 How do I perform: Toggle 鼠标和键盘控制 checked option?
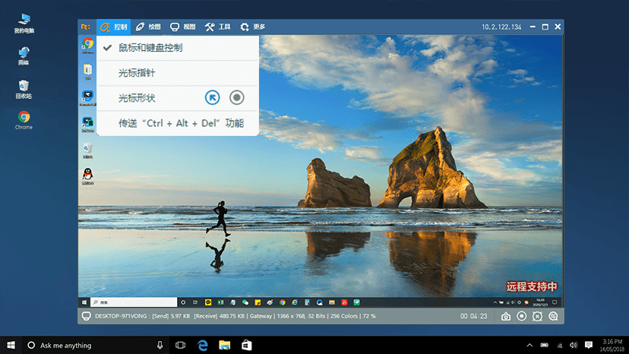pos(178,48)
